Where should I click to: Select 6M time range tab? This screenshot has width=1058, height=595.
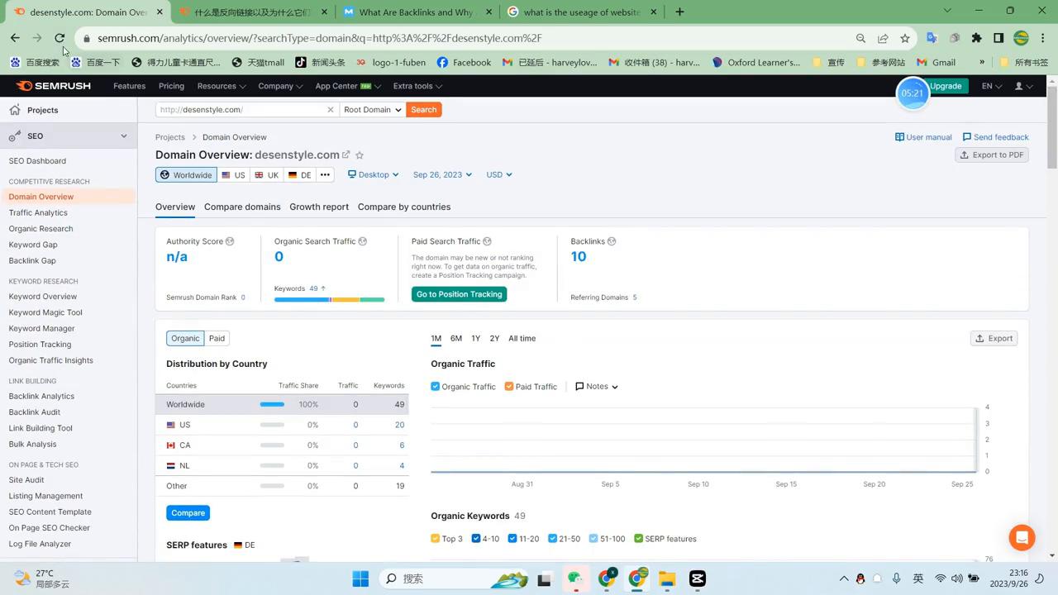(x=456, y=338)
